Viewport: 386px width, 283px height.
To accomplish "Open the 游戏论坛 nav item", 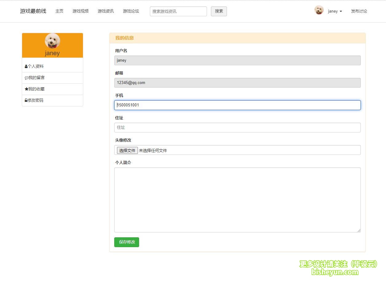I will (131, 11).
